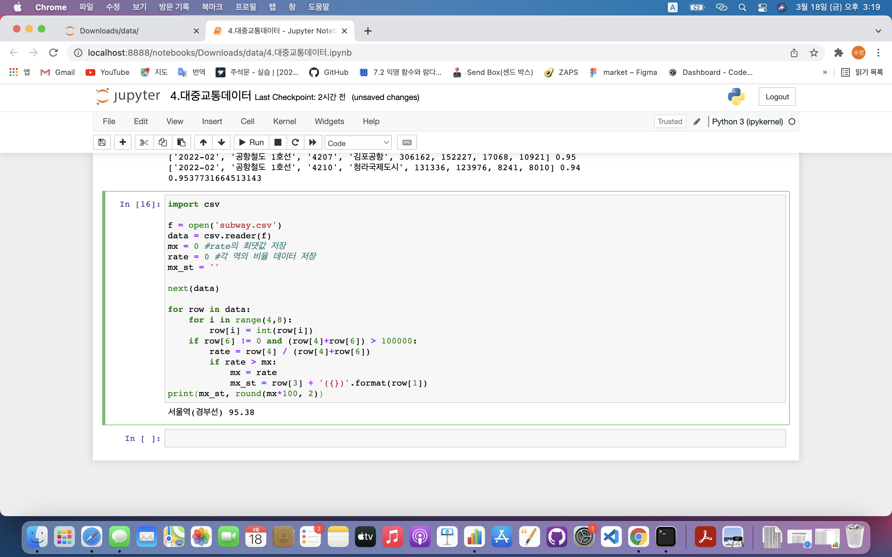Move selected cell down arrow
This screenshot has height=557, width=892.
(x=221, y=143)
